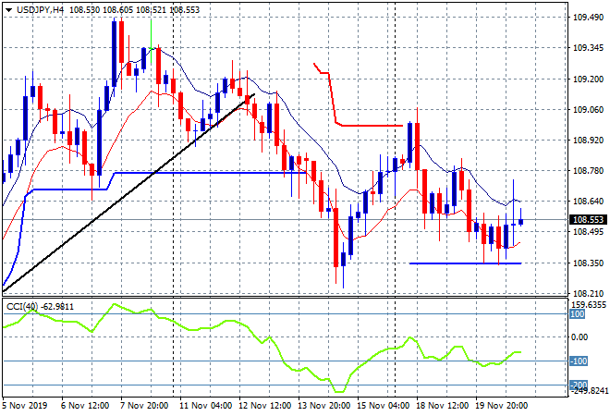This screenshot has height=416, width=610.
Task: Click the 108.210 price scale label
Action: 588,294
